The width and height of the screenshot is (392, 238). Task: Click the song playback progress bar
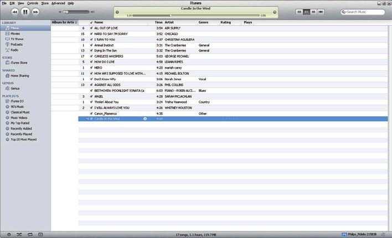196,15
